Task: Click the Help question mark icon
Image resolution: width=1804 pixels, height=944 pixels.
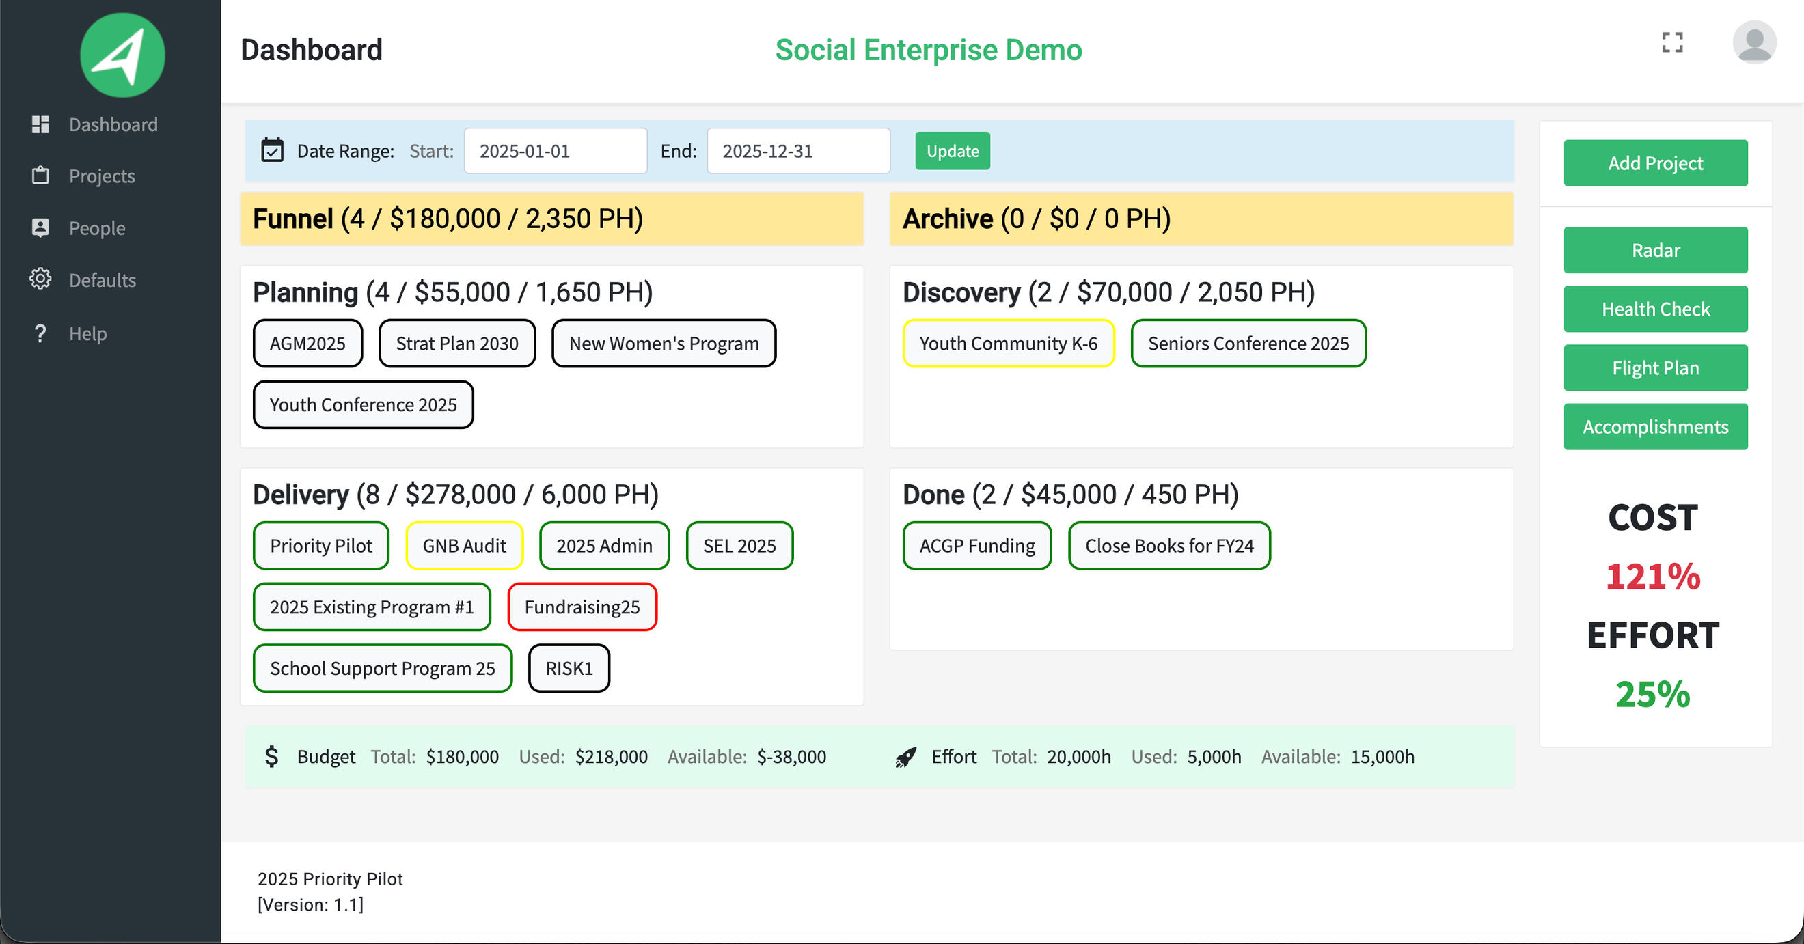Action: [40, 333]
